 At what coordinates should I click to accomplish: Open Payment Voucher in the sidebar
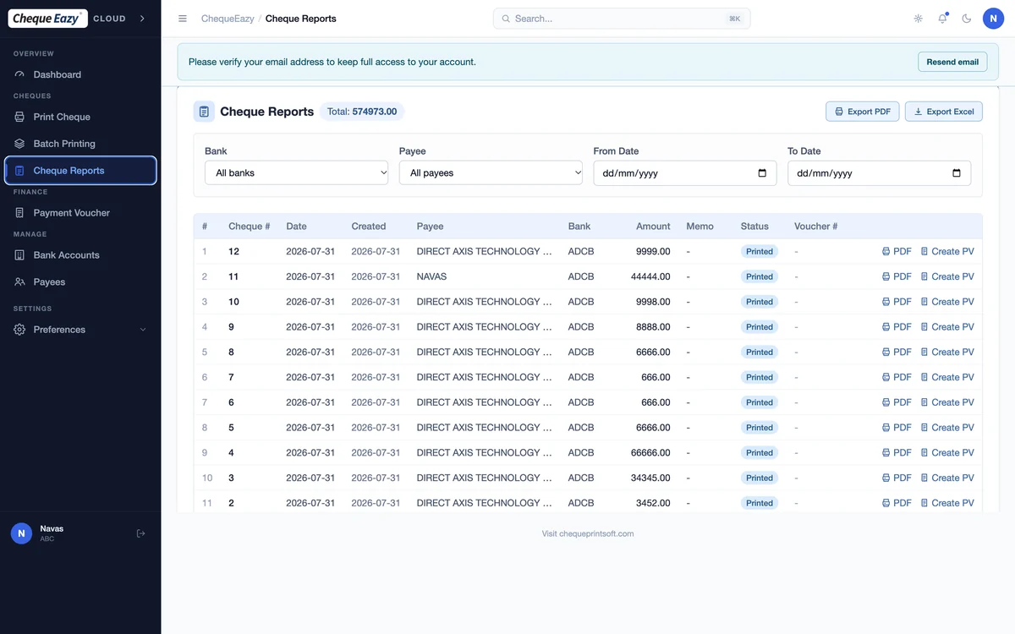tap(80, 213)
